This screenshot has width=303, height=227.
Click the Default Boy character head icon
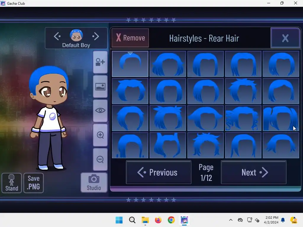[x=76, y=35]
